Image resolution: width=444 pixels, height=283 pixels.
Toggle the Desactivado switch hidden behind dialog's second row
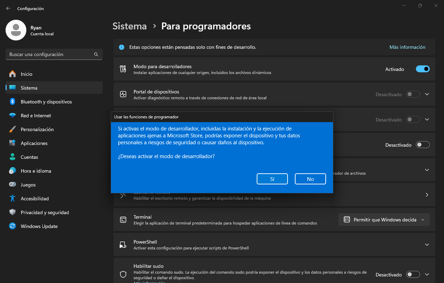point(413,119)
